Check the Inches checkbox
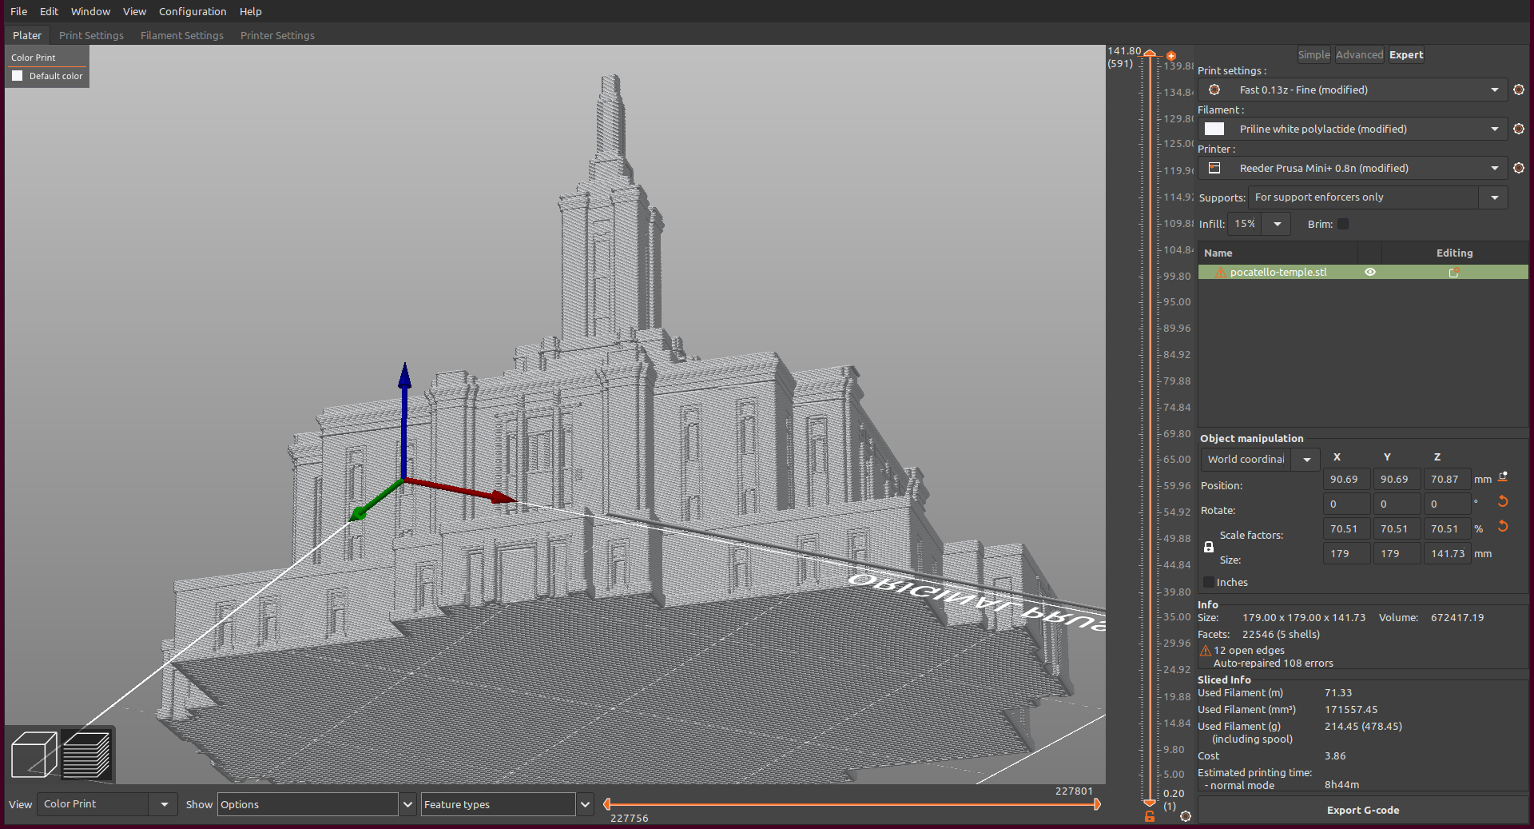This screenshot has width=1534, height=829. (x=1209, y=583)
